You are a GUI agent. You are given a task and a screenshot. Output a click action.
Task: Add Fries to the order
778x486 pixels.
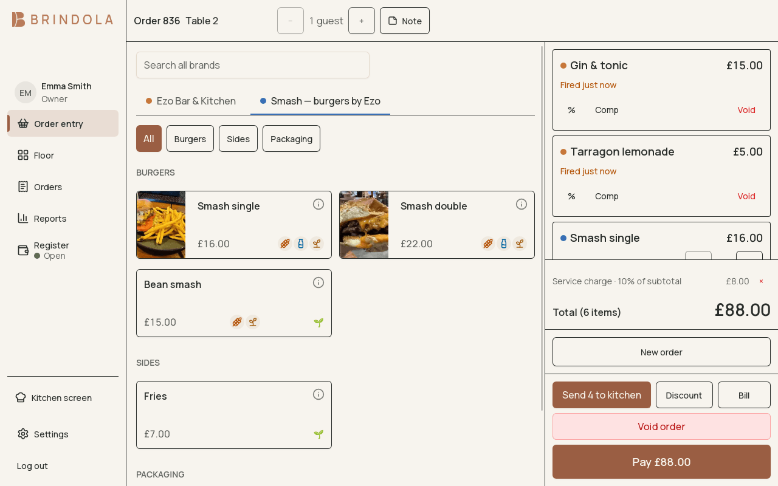234,415
